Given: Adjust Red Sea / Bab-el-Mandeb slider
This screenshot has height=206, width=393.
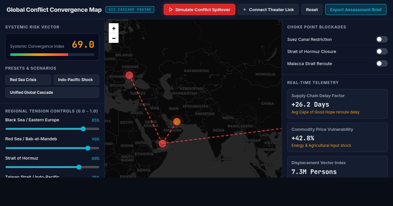Looking at the screenshot, I should [x=52, y=148].
